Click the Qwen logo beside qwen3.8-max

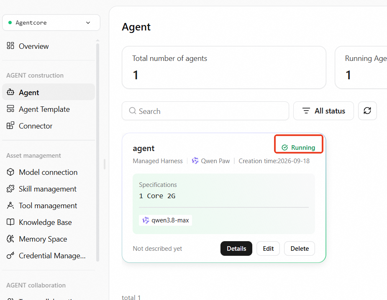pos(146,220)
